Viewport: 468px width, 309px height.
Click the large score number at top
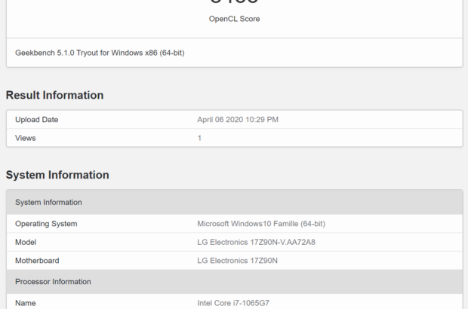coord(234,3)
